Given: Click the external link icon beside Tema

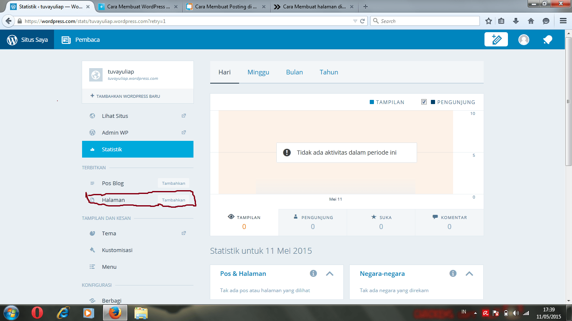Looking at the screenshot, I should pyautogui.click(x=183, y=233).
